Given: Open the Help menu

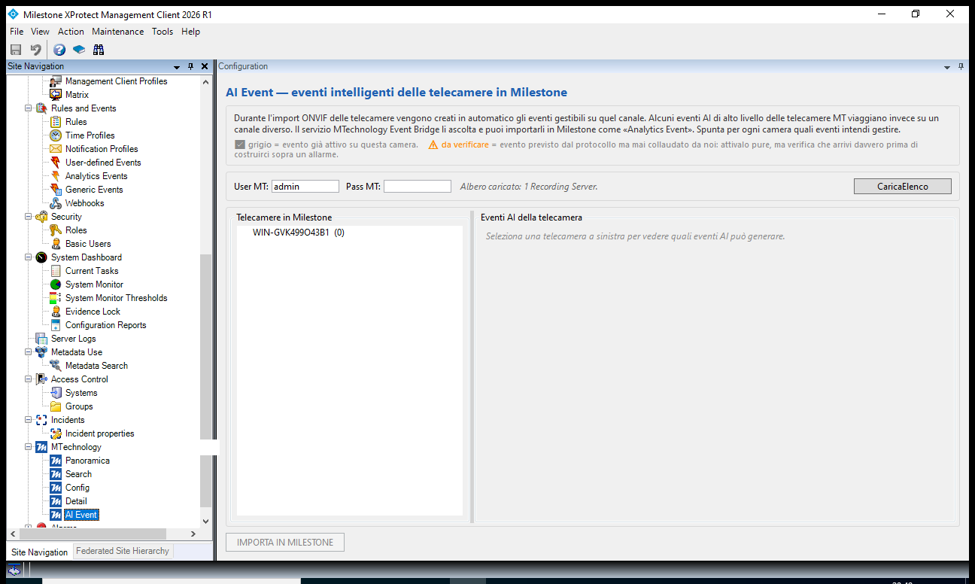Looking at the screenshot, I should tap(191, 32).
